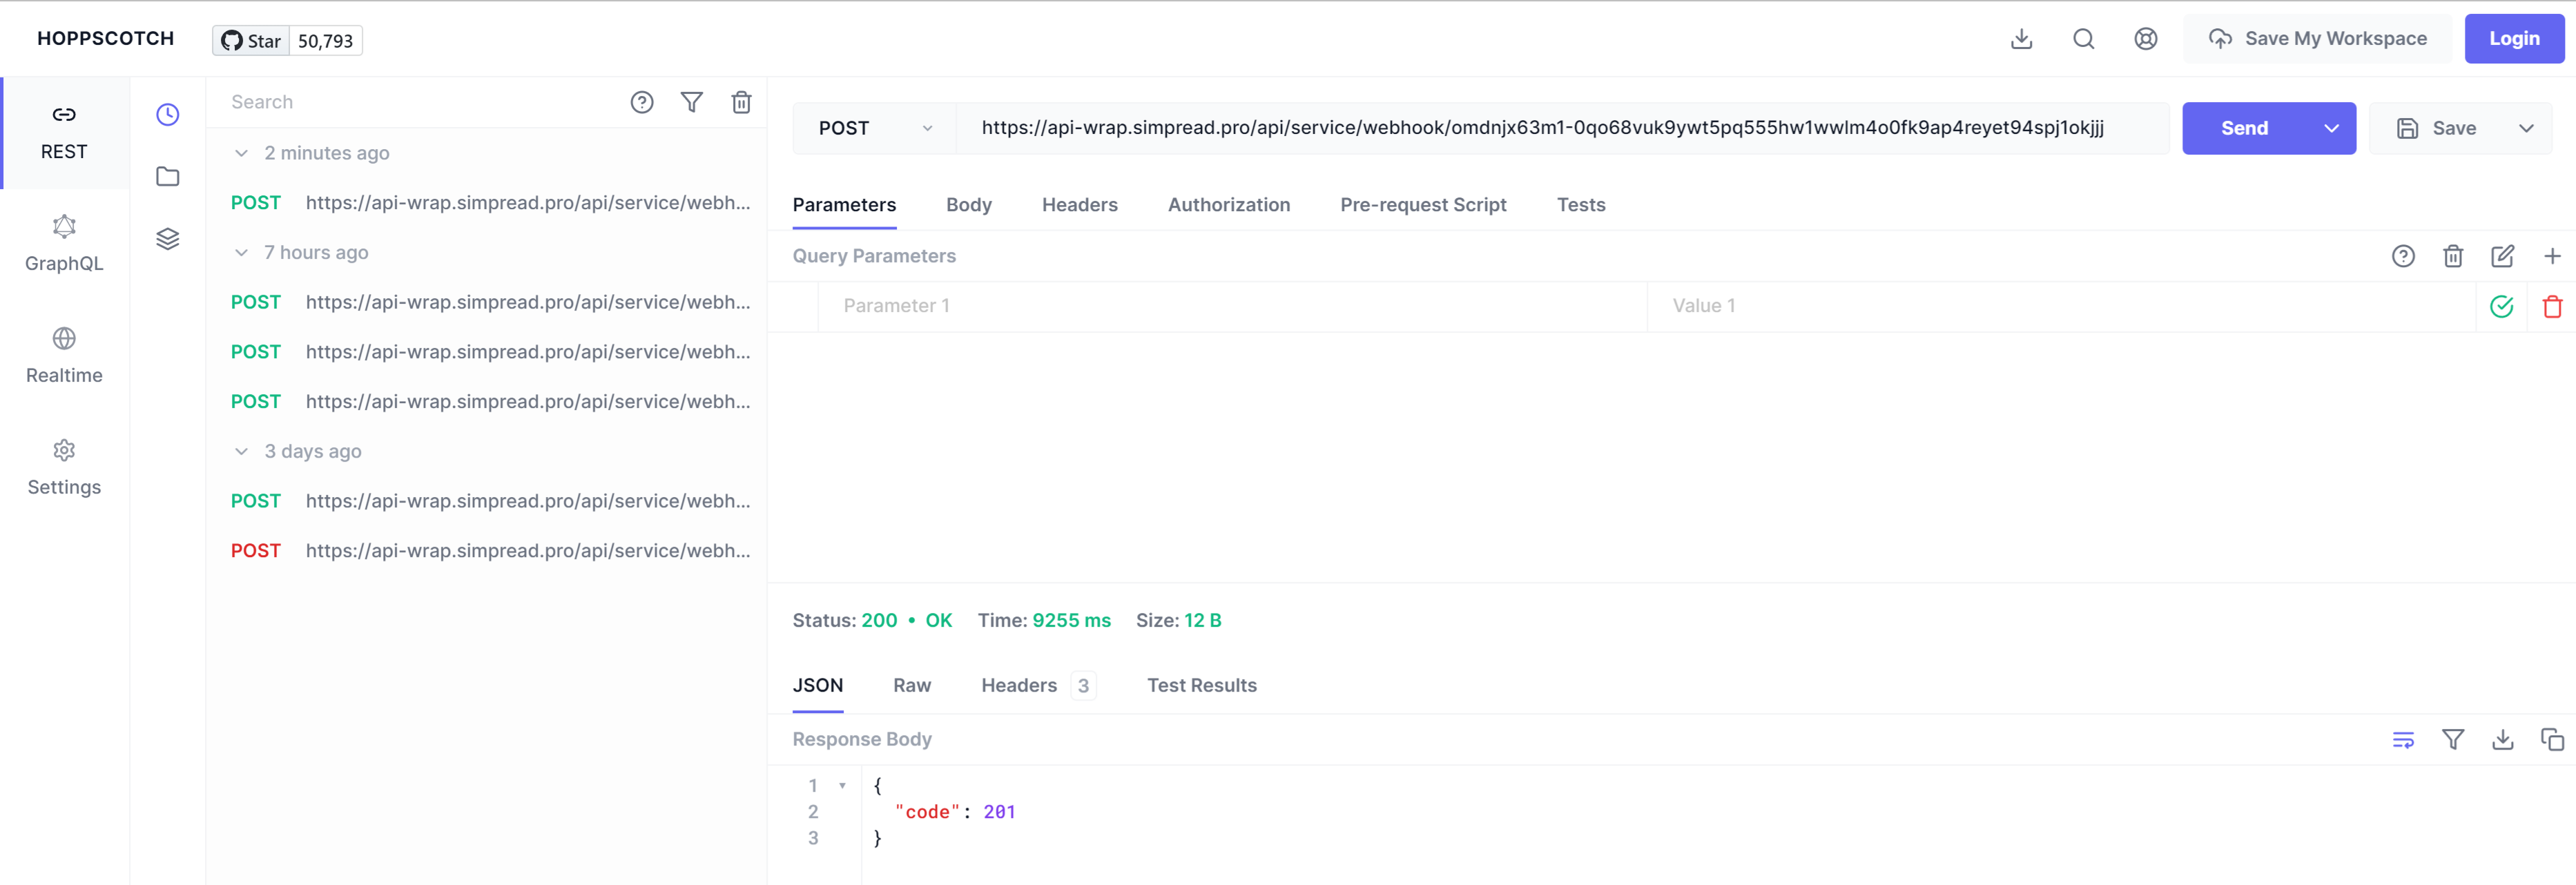
Task: Open the Collections folder icon
Action: click(167, 177)
